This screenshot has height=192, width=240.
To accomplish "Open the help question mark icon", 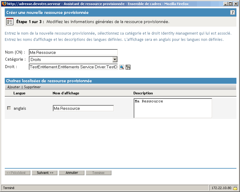I will [232, 12].
